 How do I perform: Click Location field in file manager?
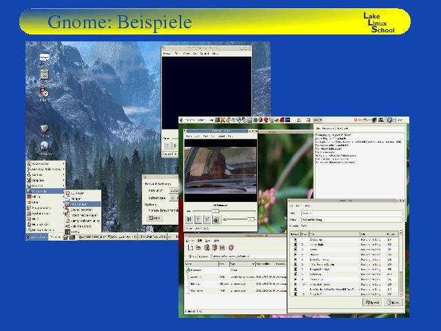249,257
